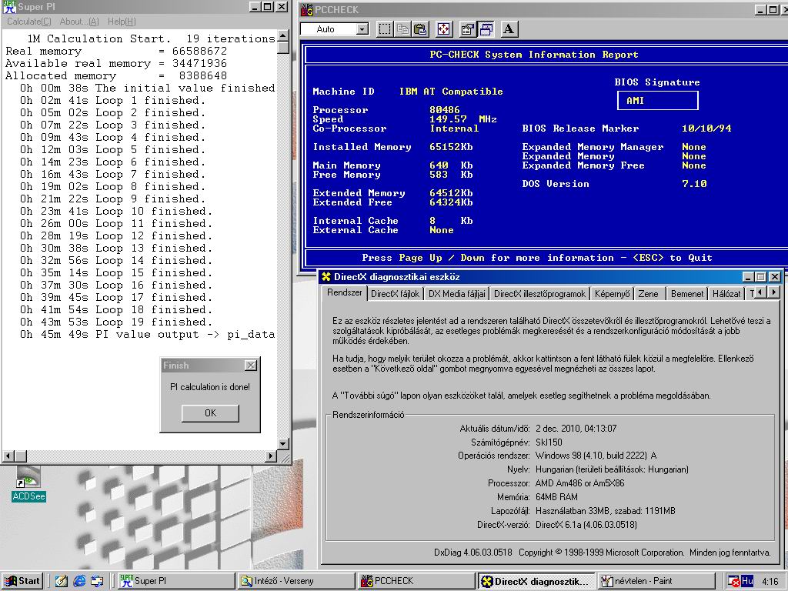The height and width of the screenshot is (591, 788).
Task: Click the Mark selection icon in PCCHECK toolbar
Action: (x=385, y=29)
